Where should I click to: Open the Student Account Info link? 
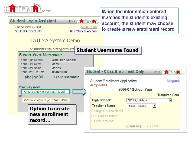tap(28, 31)
